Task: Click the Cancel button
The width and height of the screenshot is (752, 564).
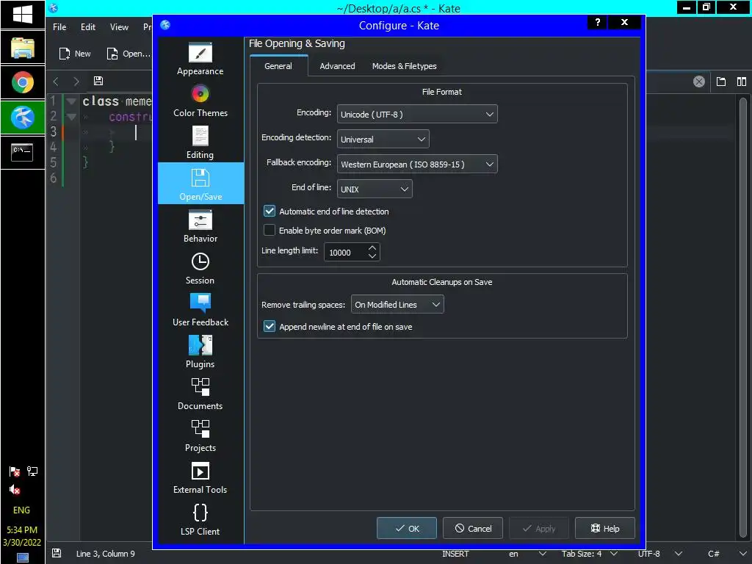Action: point(472,528)
